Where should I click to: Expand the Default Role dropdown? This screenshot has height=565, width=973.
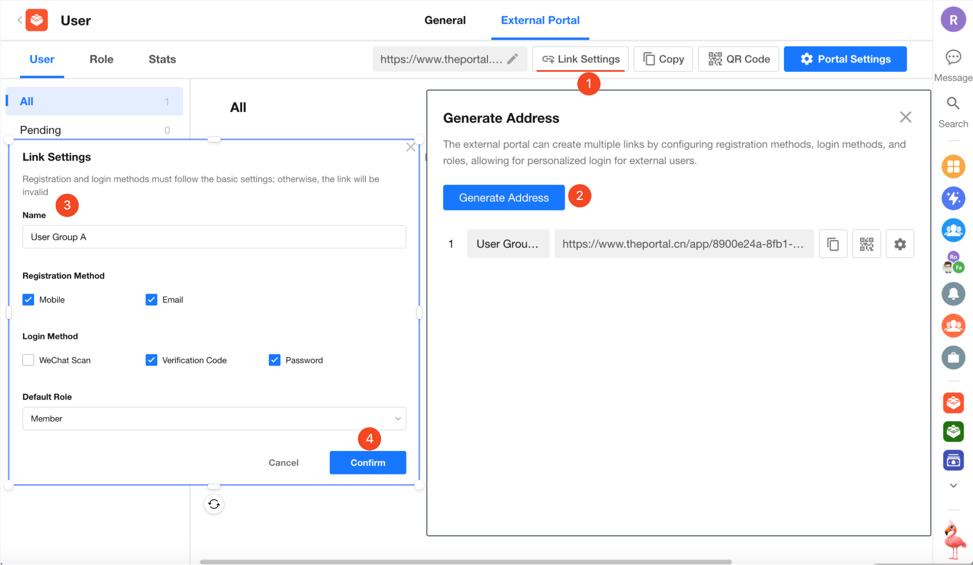[214, 419]
